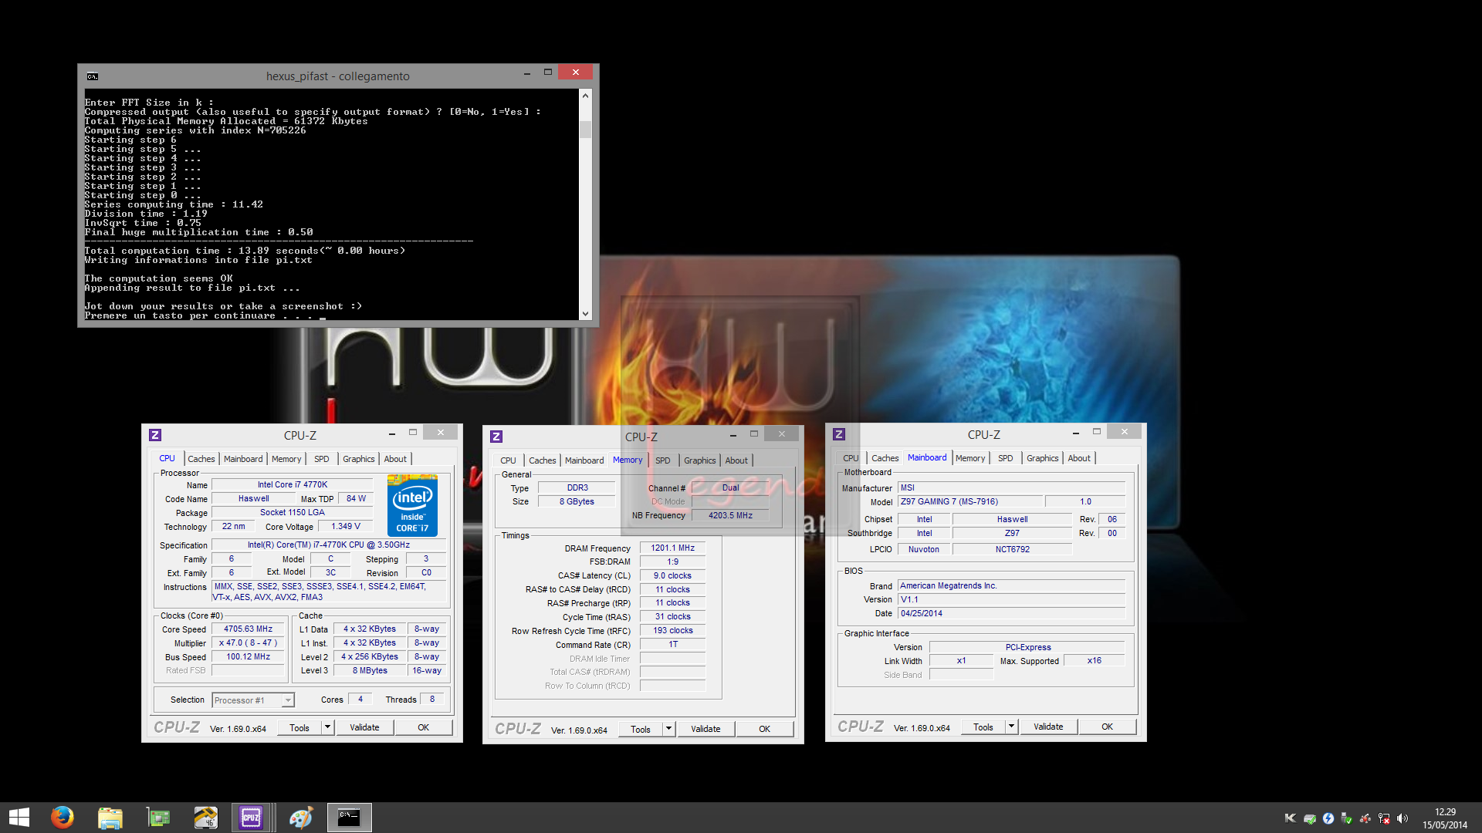The width and height of the screenshot is (1482, 833).
Task: Expand the Tools dropdown arrow in Mainboard window
Action: pyautogui.click(x=1011, y=727)
